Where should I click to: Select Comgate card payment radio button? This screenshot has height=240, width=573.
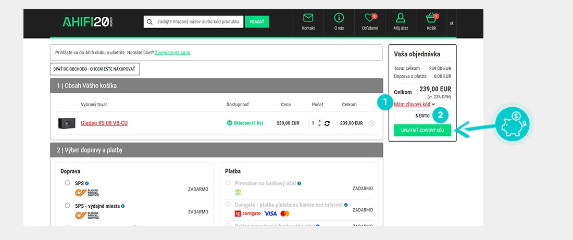(228, 204)
